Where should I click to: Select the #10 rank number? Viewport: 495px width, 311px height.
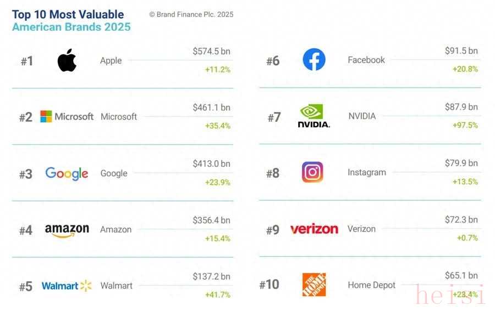click(269, 285)
